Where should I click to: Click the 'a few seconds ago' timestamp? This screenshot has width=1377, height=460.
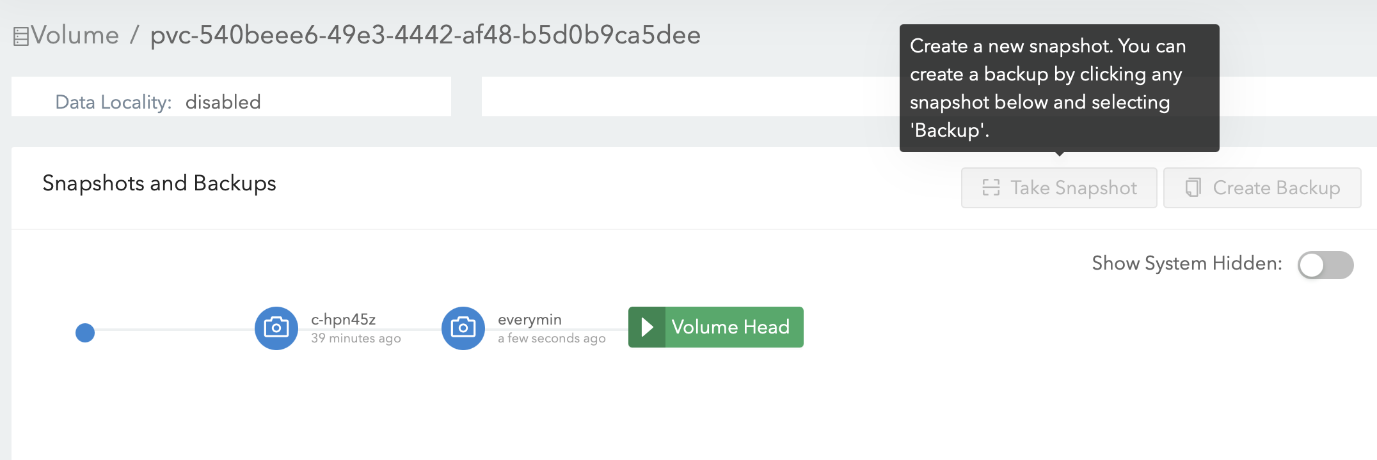(552, 339)
